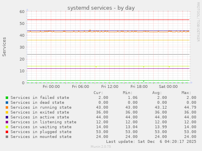This screenshot has height=151, width=202.
Task: Select the 'Services in running state' label
Action: tap(41, 107)
